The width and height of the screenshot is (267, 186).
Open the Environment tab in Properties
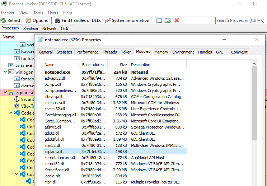tap(183, 52)
